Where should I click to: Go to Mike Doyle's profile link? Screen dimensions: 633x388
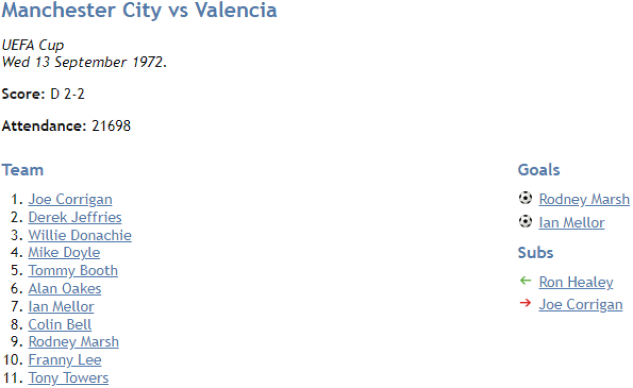[64, 253]
